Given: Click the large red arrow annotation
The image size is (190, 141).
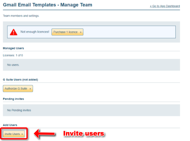Looking at the screenshot, I should coord(44,134).
